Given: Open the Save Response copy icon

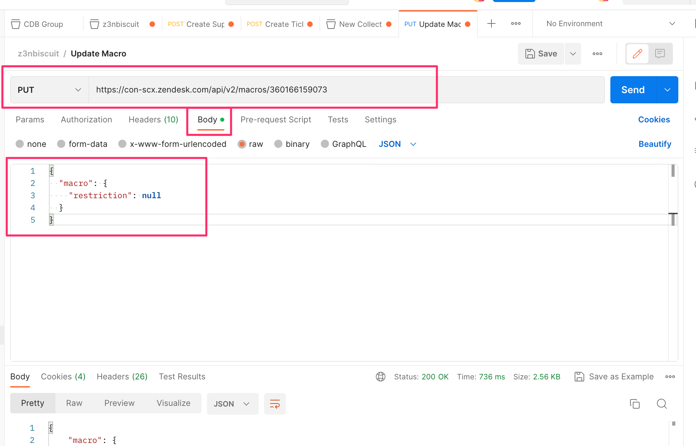Looking at the screenshot, I should coord(634,404).
